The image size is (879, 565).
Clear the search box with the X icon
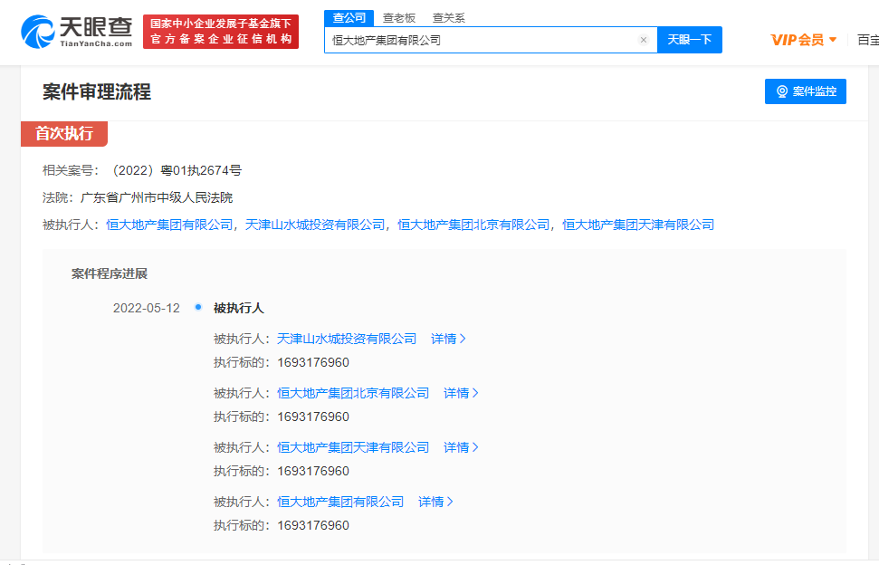(644, 40)
